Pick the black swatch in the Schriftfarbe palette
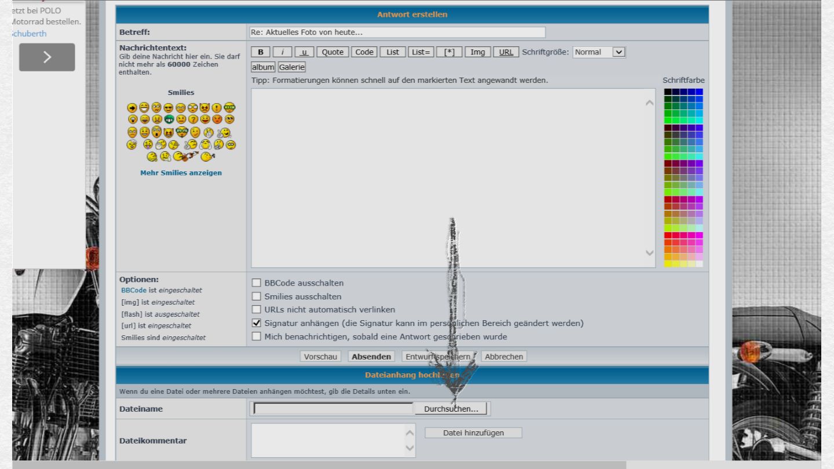Viewport: 834px width, 469px height. pos(668,92)
